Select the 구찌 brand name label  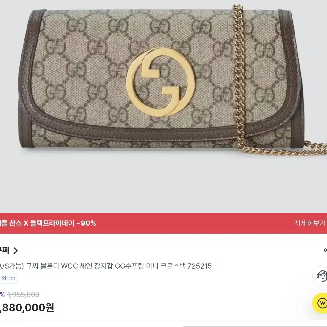click(x=4, y=250)
